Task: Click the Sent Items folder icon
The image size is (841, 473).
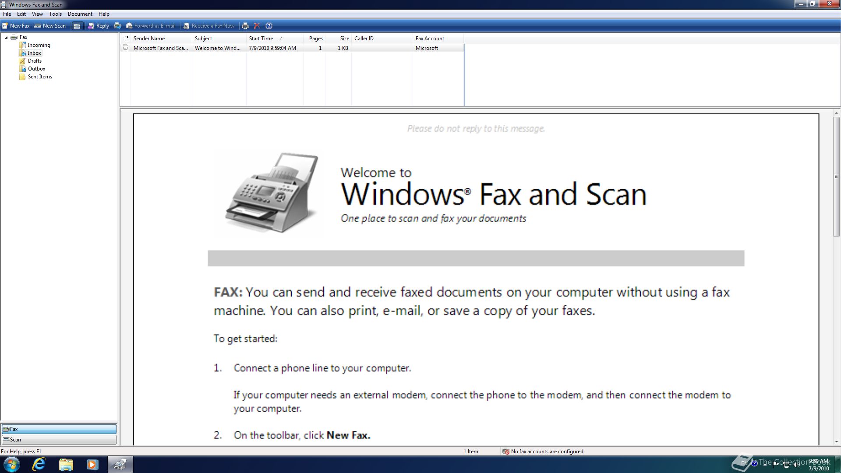Action: (22, 77)
